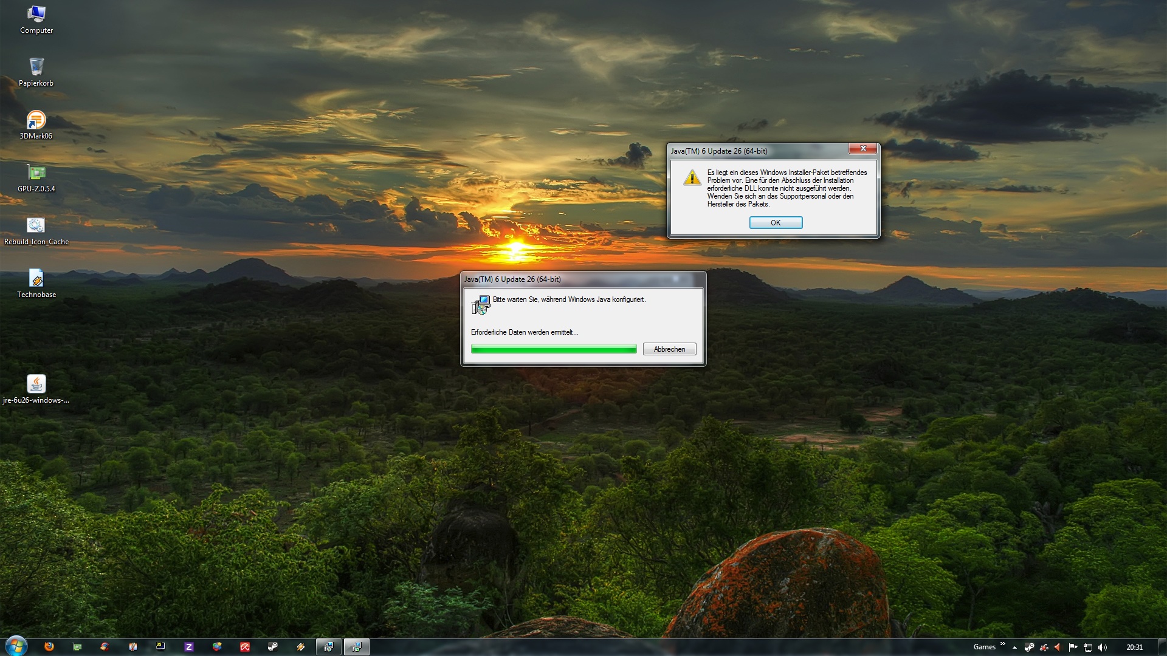Select the Rebuild_Icon_Cache desktop icon
The image size is (1167, 656).
point(36,231)
